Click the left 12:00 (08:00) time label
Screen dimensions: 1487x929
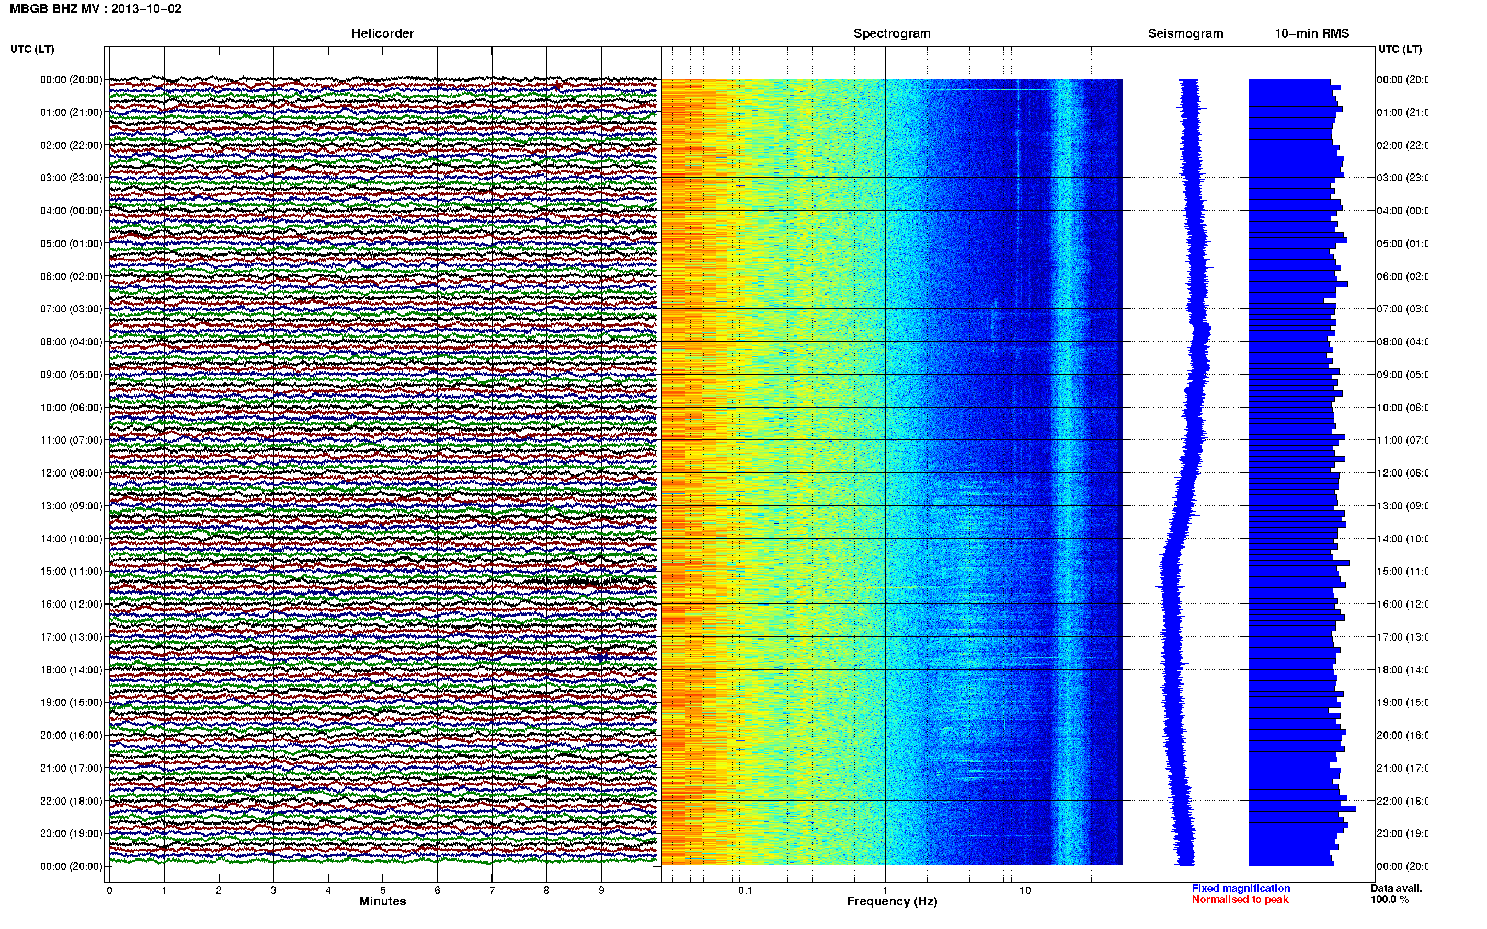(71, 473)
